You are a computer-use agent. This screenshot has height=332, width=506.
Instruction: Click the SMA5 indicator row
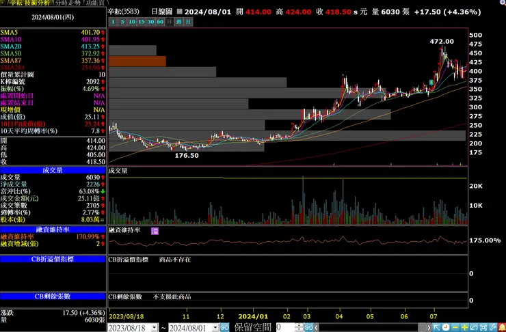pyautogui.click(x=53, y=32)
